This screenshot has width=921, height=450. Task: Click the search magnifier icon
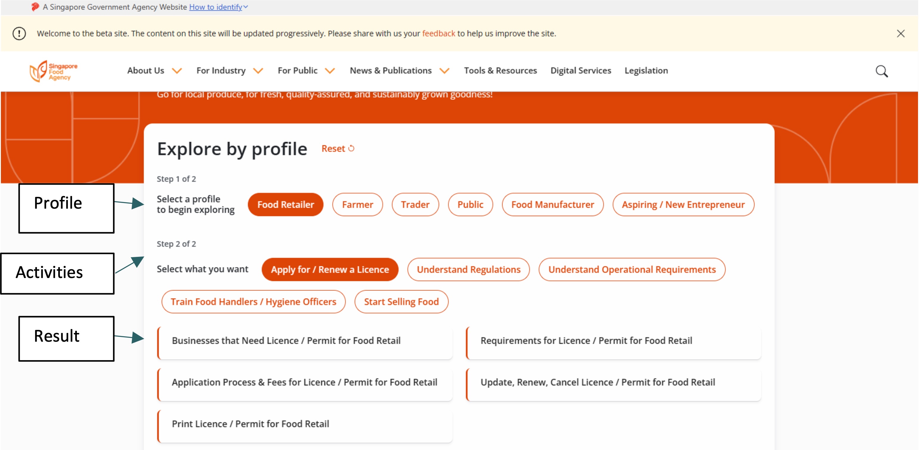point(881,71)
